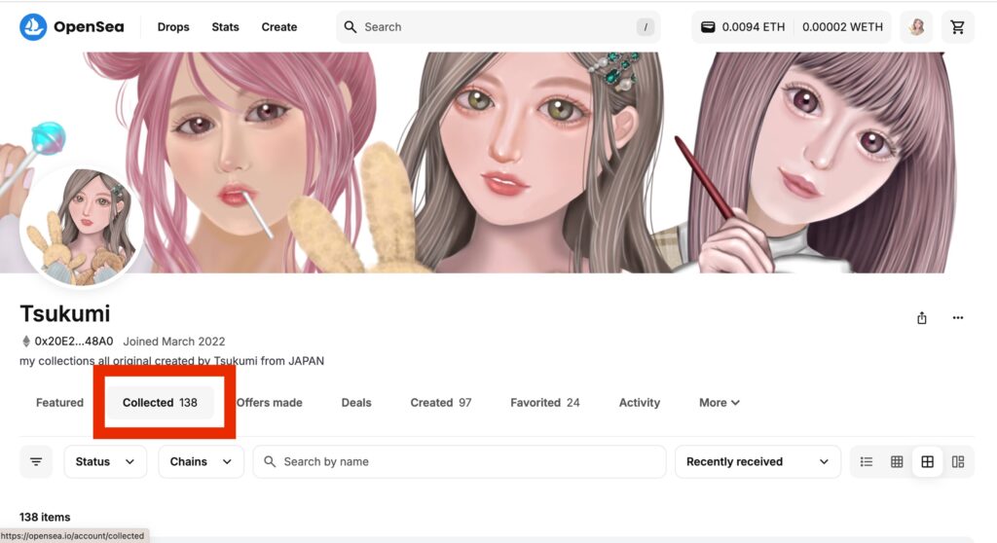Open the Created 97 tab
Image resolution: width=997 pixels, height=543 pixels.
[441, 403]
